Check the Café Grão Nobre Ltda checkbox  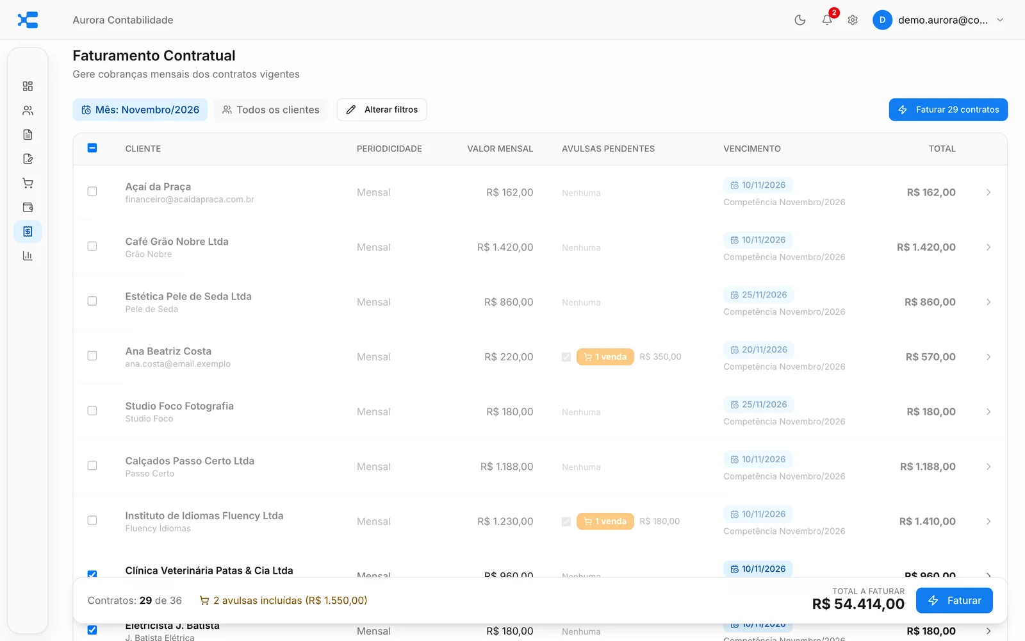point(92,246)
